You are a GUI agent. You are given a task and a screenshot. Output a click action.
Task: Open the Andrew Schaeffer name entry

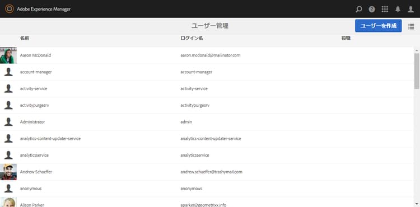point(36,172)
